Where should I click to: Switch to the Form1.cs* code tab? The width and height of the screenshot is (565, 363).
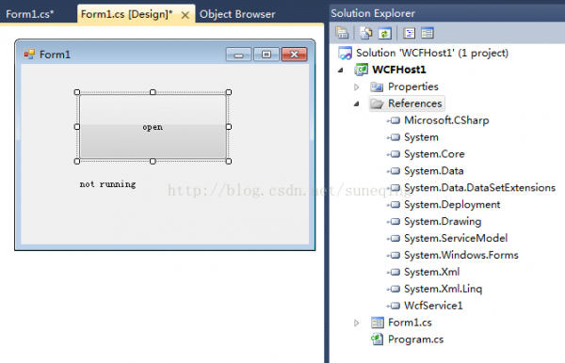click(30, 14)
